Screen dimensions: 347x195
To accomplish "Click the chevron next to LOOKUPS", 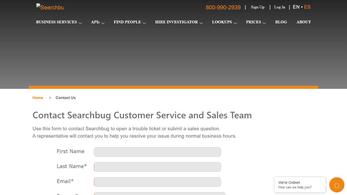I will 235,23.
